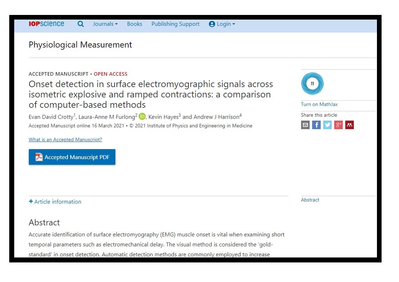This screenshot has height=282, width=399.
Task: Open the Physiological Measurement journal title
Action: 80,44
